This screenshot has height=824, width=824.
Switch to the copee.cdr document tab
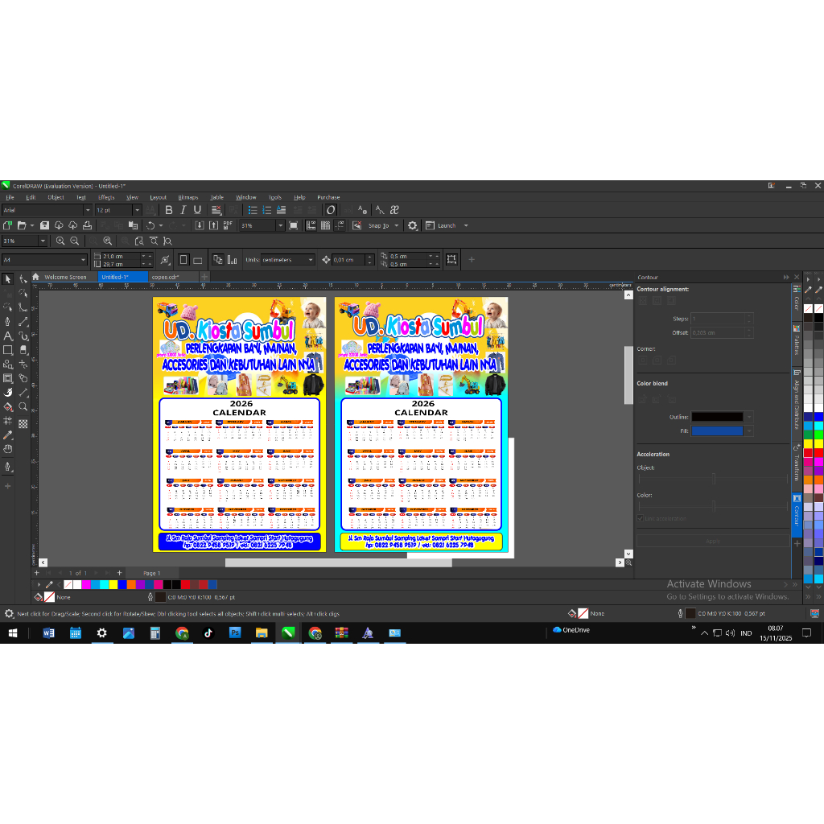[165, 275]
